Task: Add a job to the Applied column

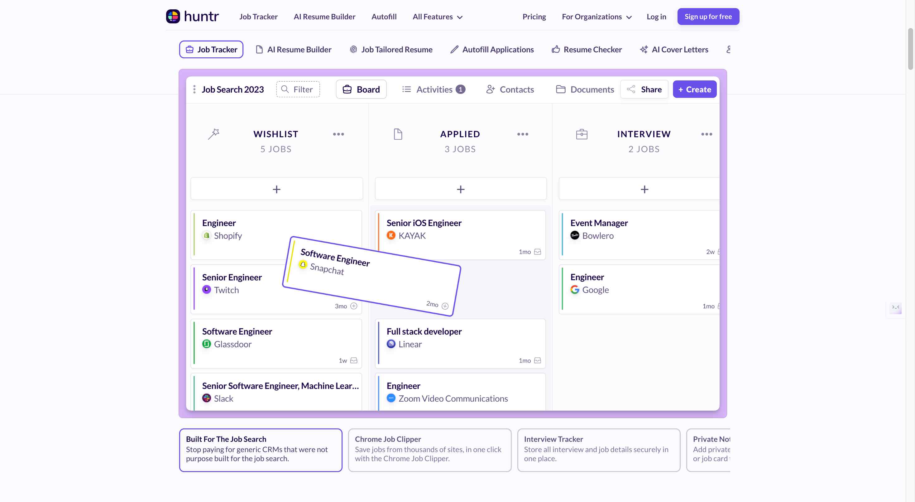Action: click(x=460, y=189)
